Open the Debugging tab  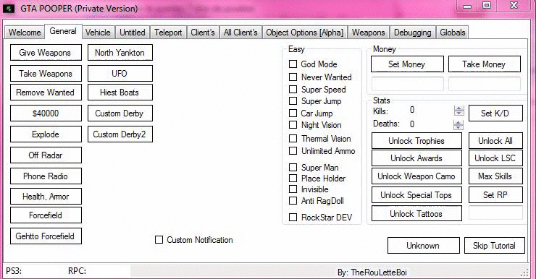coord(413,33)
